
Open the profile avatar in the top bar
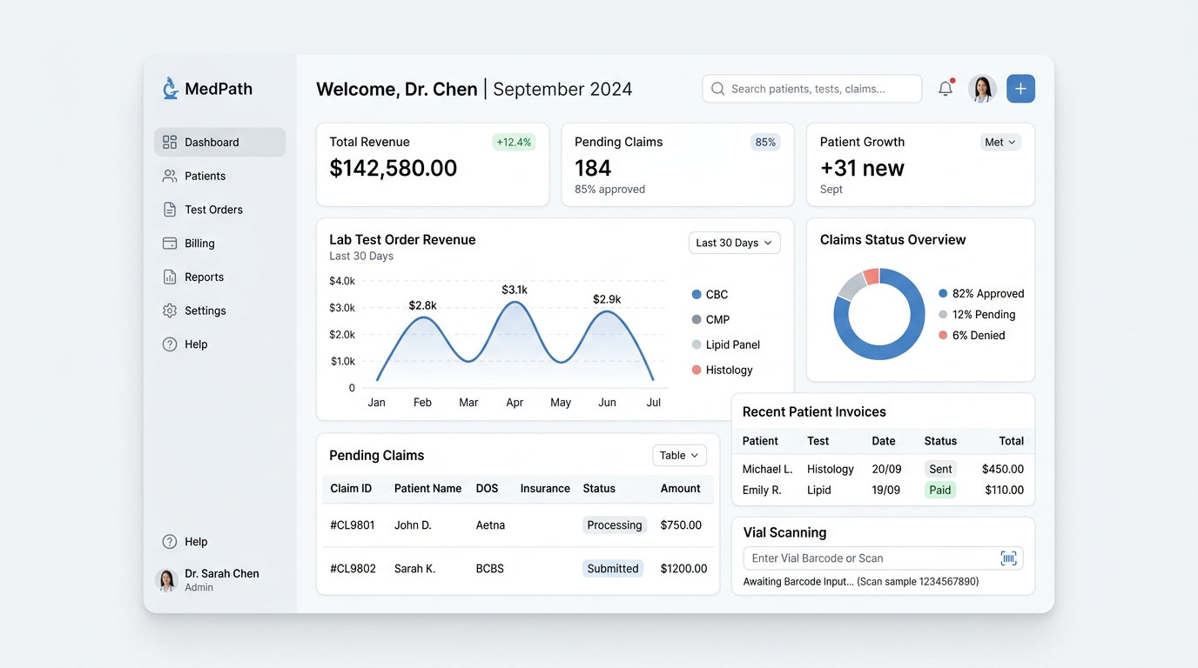pyautogui.click(x=982, y=89)
